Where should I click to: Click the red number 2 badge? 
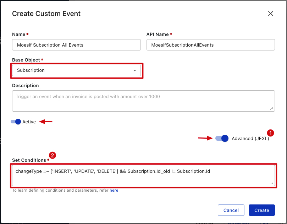pos(52,155)
